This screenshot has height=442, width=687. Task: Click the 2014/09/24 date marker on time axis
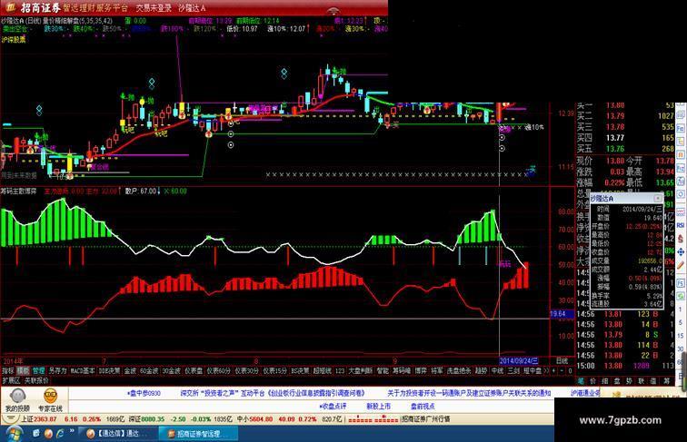519,361
